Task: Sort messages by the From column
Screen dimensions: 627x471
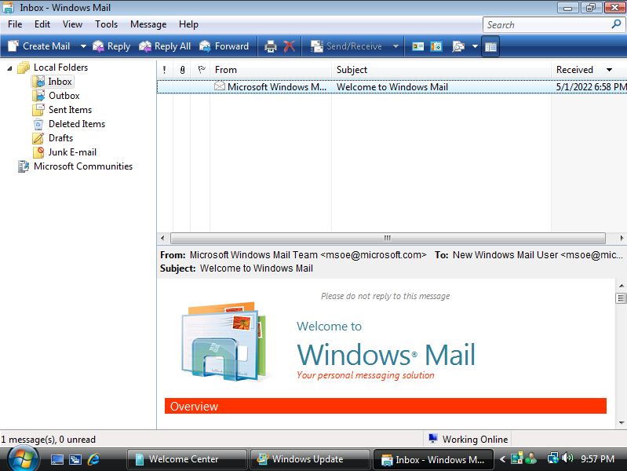Action: [271, 70]
